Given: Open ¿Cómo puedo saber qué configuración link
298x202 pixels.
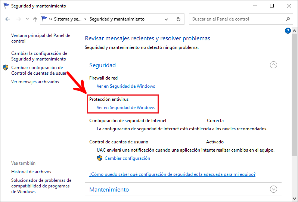Looking at the screenshot, I should coord(173,174).
